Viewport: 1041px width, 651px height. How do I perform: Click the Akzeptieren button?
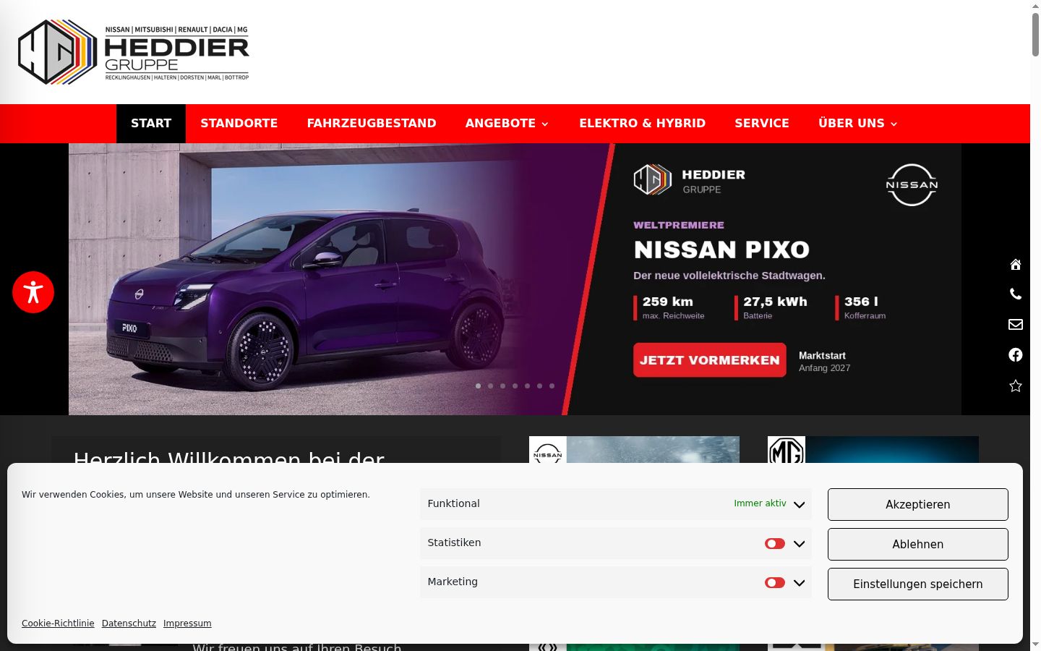pos(918,504)
